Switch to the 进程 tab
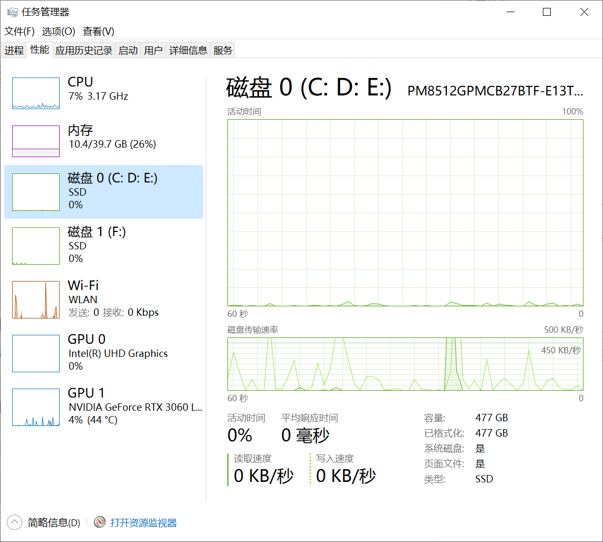This screenshot has width=603, height=542. (x=14, y=51)
